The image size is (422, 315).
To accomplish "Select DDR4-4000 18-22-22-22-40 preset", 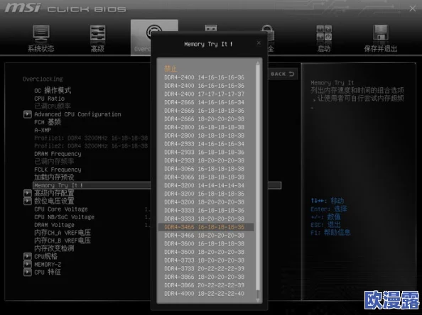I will (205, 294).
